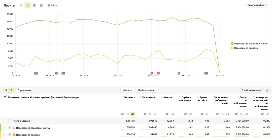Plot Посетители column with bar chart icon
The width and height of the screenshot is (272, 140).
(x=155, y=114)
